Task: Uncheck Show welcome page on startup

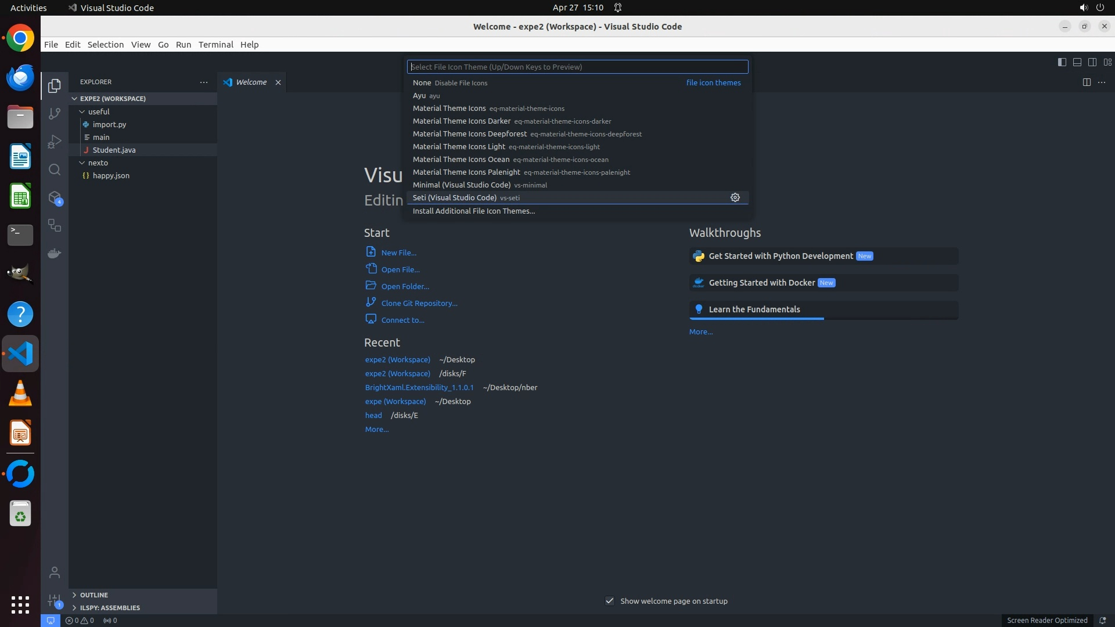Action: [x=610, y=601]
